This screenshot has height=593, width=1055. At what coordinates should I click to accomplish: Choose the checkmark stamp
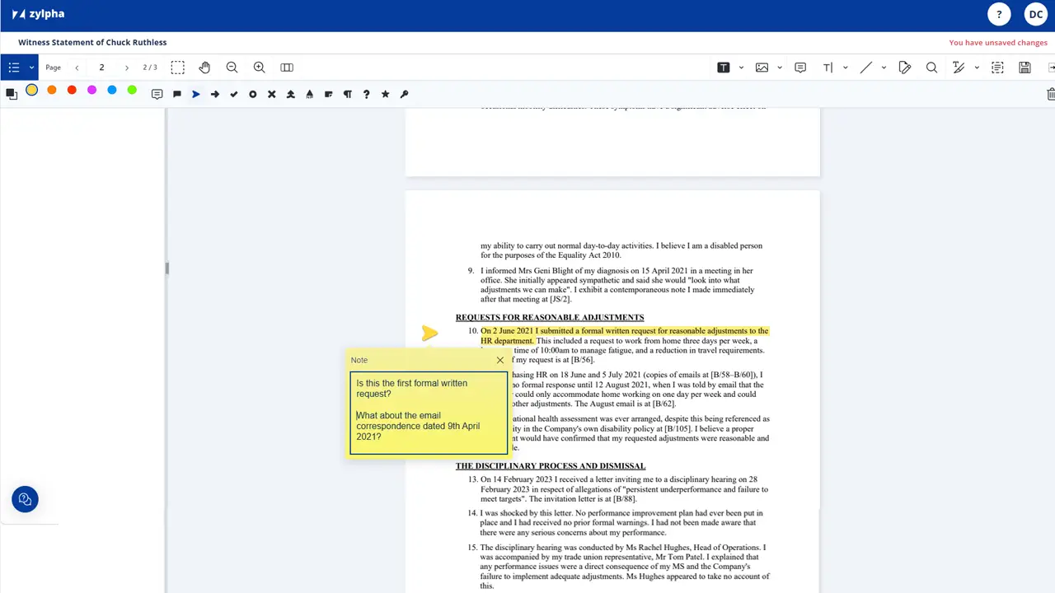click(234, 94)
